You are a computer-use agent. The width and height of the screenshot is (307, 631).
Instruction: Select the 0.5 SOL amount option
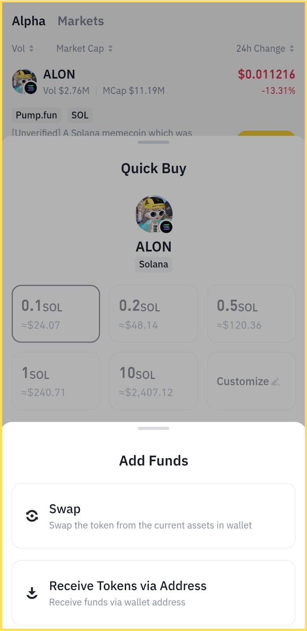251,314
